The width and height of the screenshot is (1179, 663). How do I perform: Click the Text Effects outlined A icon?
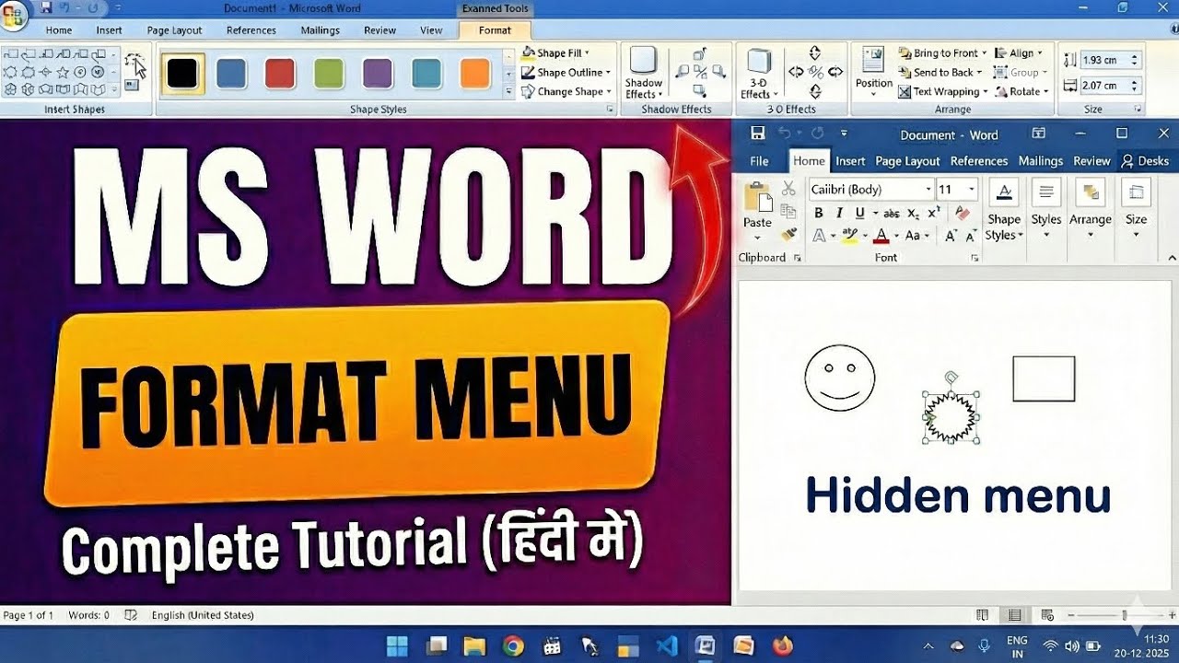[819, 236]
